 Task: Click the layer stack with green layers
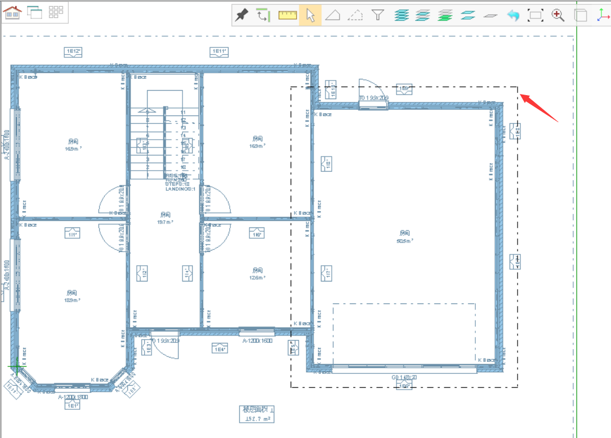point(445,16)
